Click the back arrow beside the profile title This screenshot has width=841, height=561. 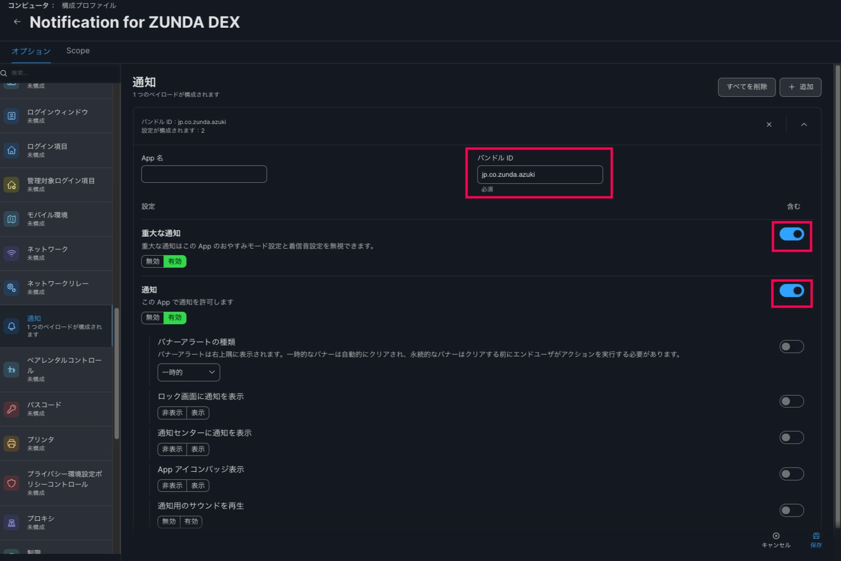tap(17, 22)
